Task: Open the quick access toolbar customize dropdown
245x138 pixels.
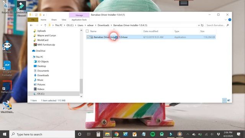Action: click(44, 15)
